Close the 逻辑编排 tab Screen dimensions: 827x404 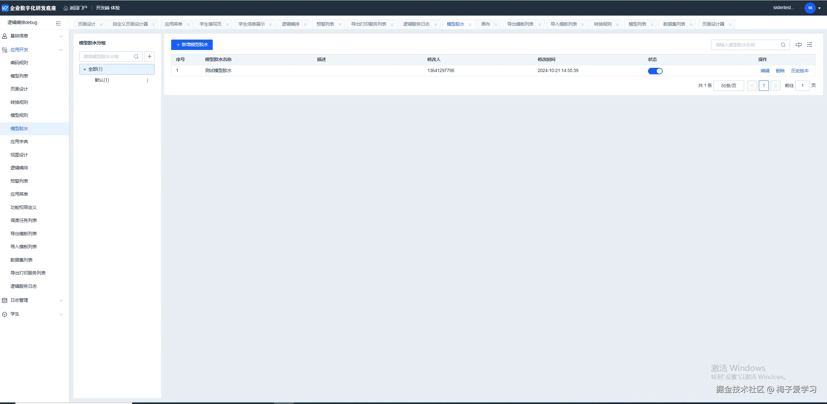click(x=305, y=25)
